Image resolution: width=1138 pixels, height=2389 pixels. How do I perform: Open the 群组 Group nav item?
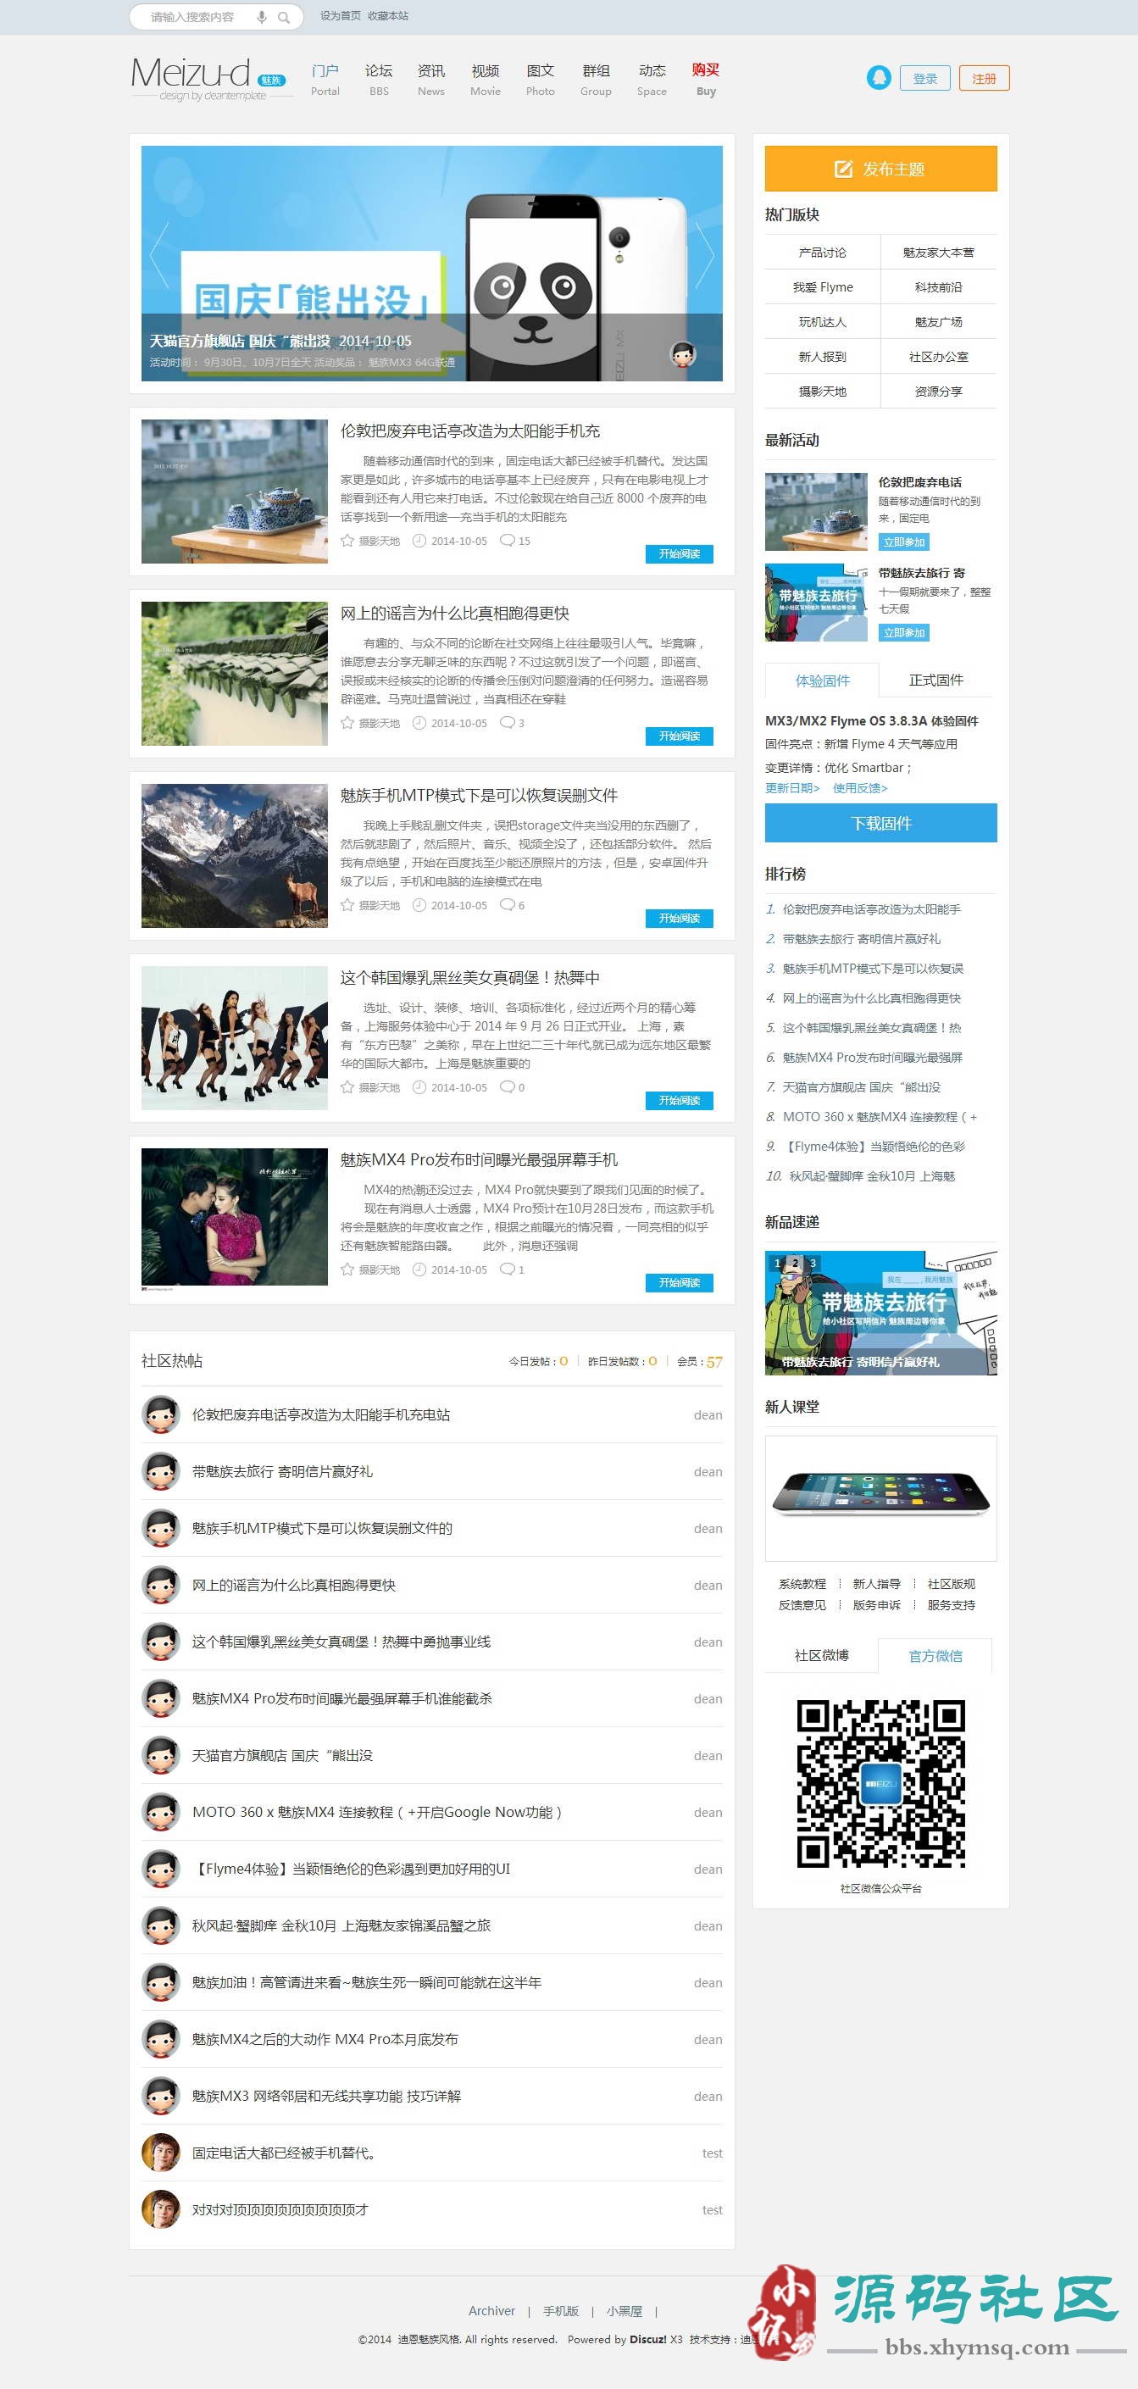(597, 79)
